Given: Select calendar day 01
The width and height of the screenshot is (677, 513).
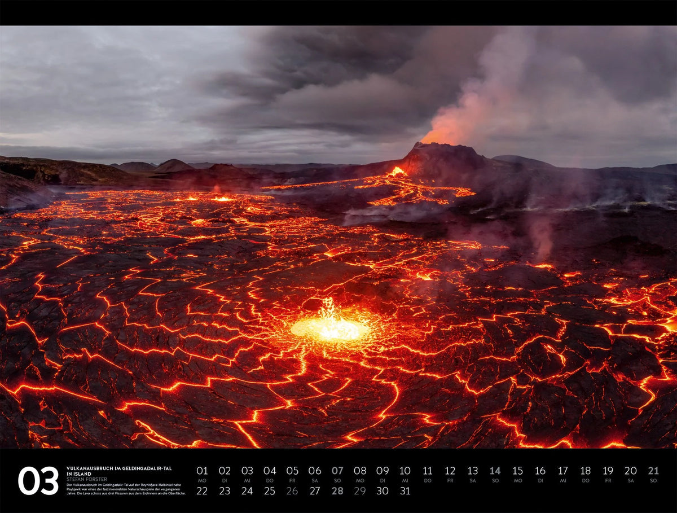Looking at the screenshot, I should 202,471.
